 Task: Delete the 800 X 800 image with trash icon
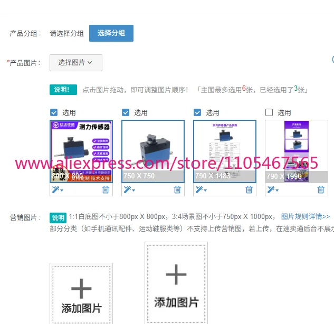point(106,189)
